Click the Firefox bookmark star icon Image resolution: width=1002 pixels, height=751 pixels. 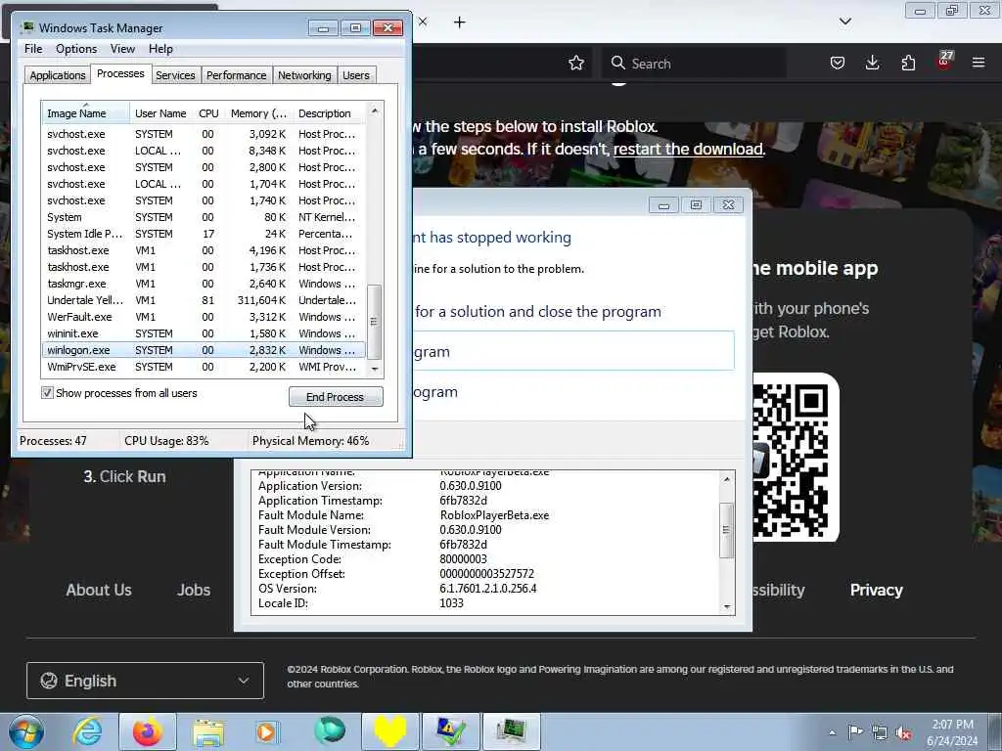click(x=575, y=64)
